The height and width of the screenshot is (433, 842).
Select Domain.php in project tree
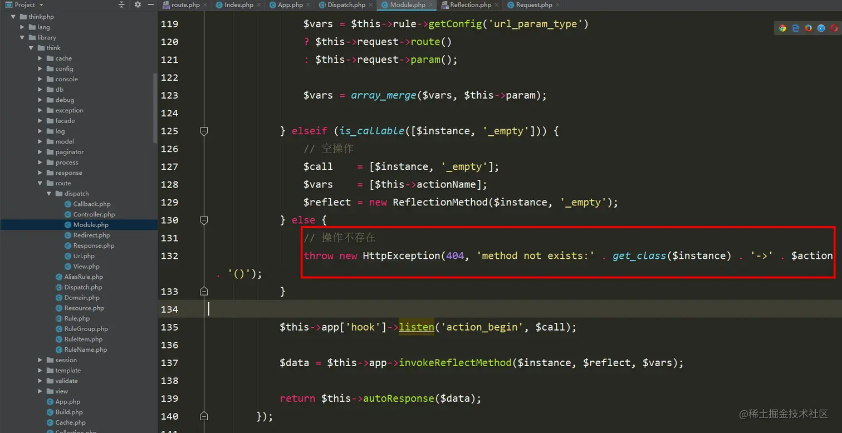[x=78, y=298]
